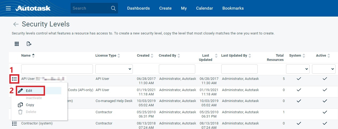Open the column chooser grid icon
Viewport: 338px width, 129px height.
pyautogui.click(x=17, y=44)
